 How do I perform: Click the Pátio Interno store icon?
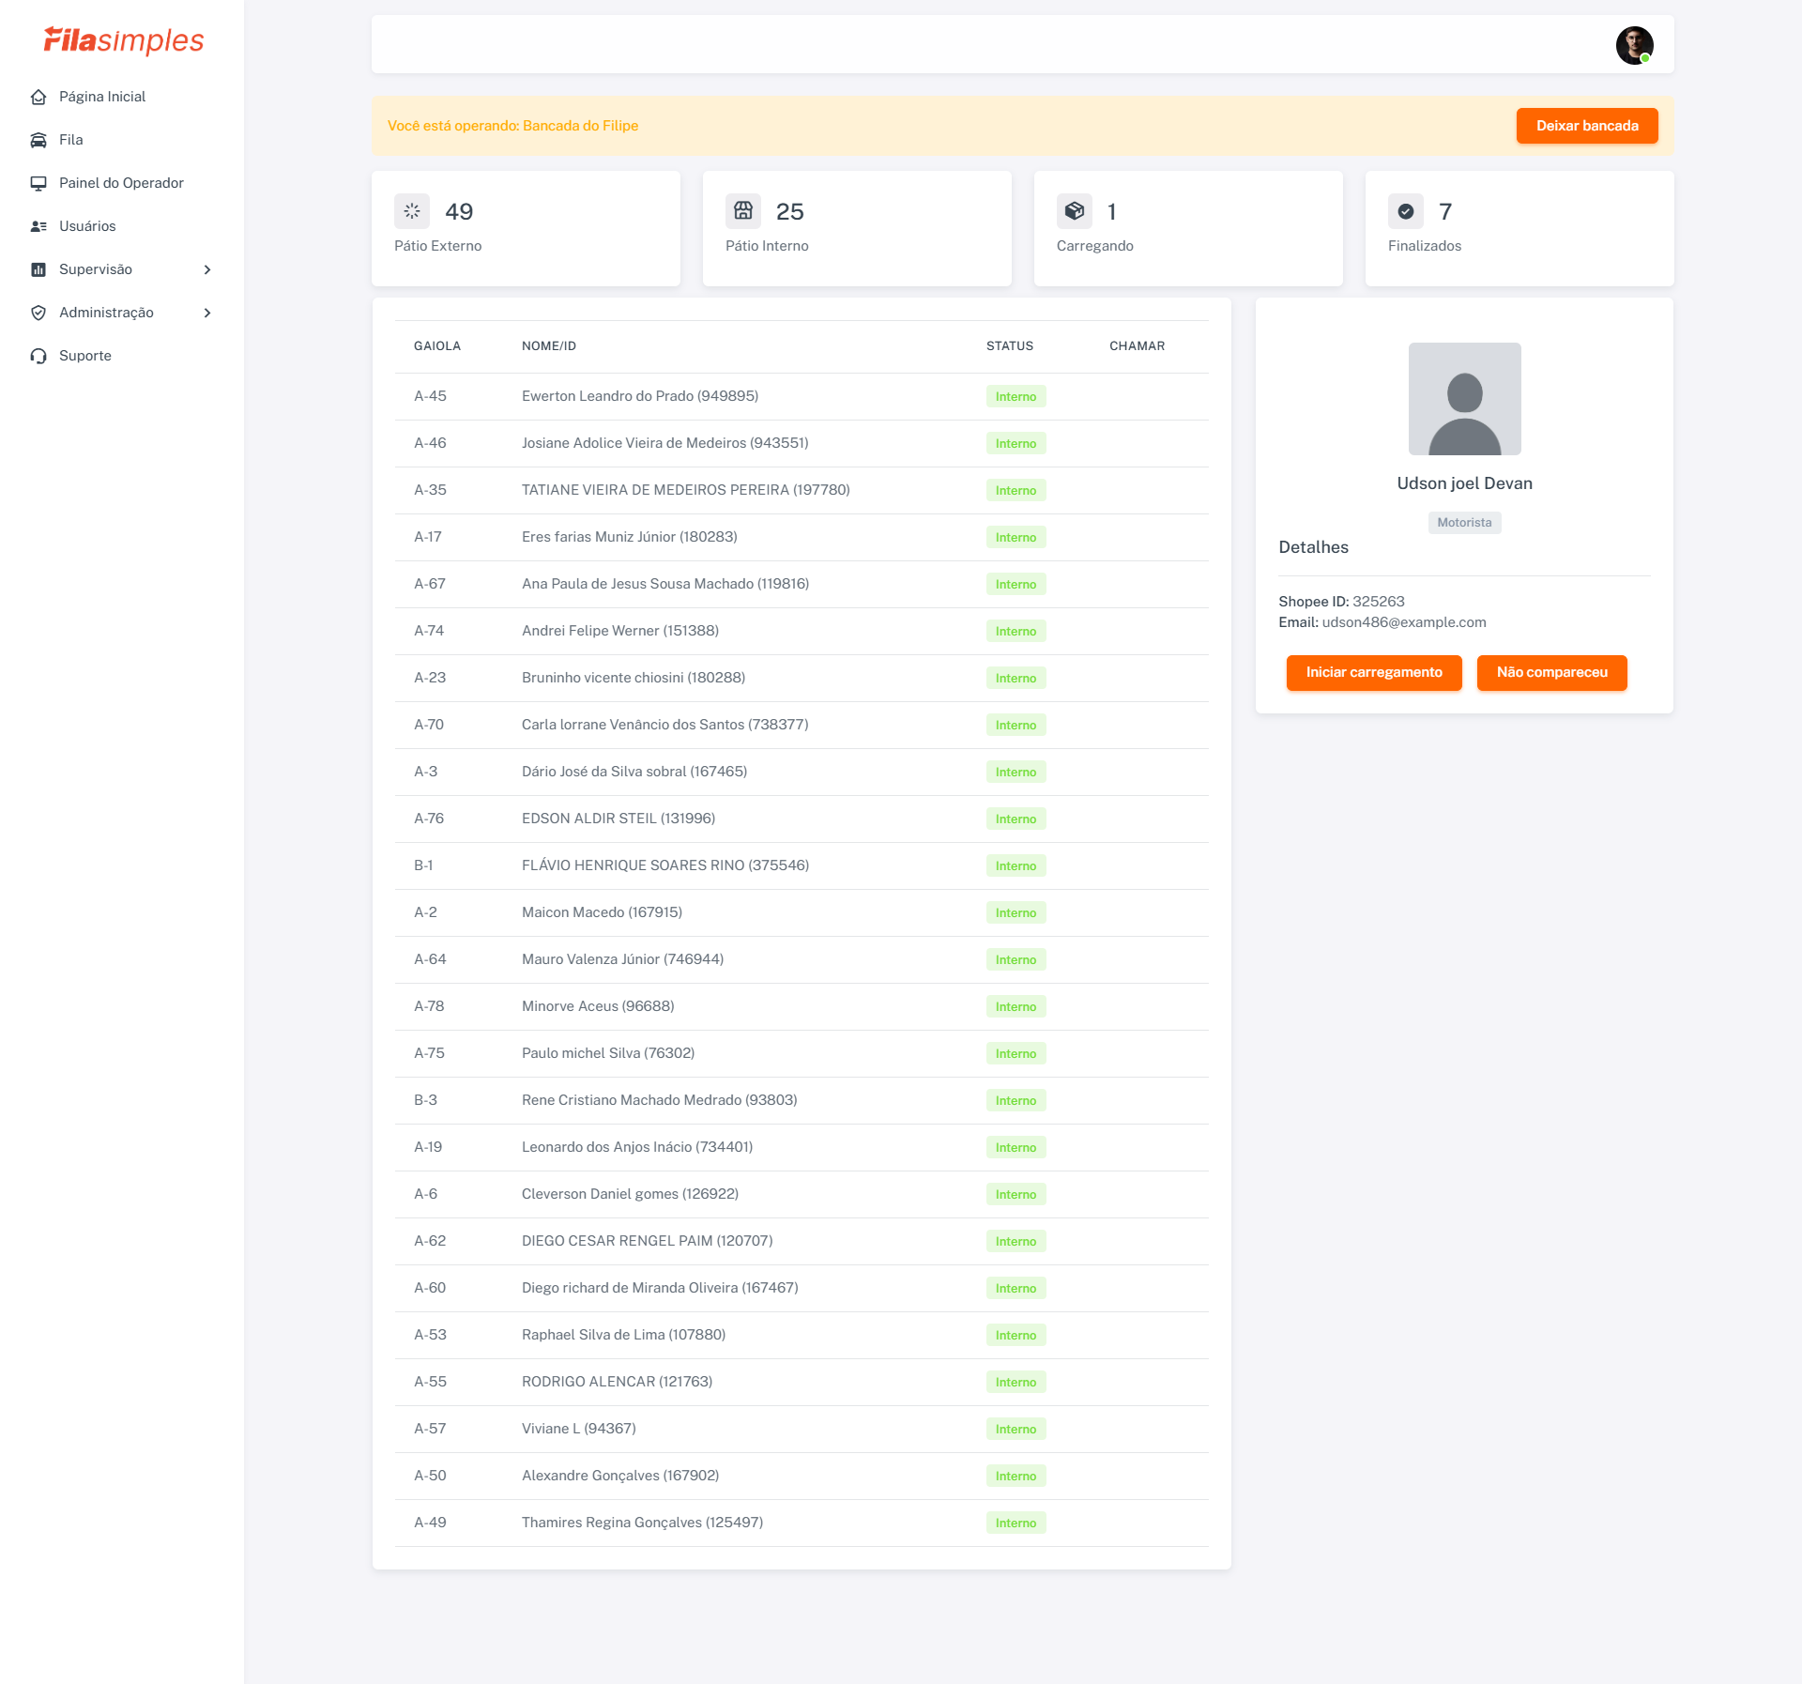pyautogui.click(x=743, y=211)
